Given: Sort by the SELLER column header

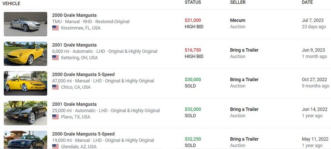Looking at the screenshot, I should 237,2.
